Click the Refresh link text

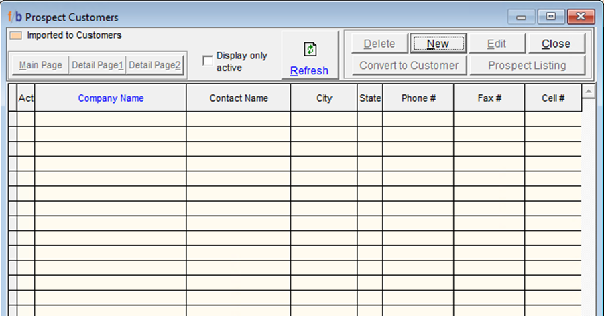click(309, 70)
